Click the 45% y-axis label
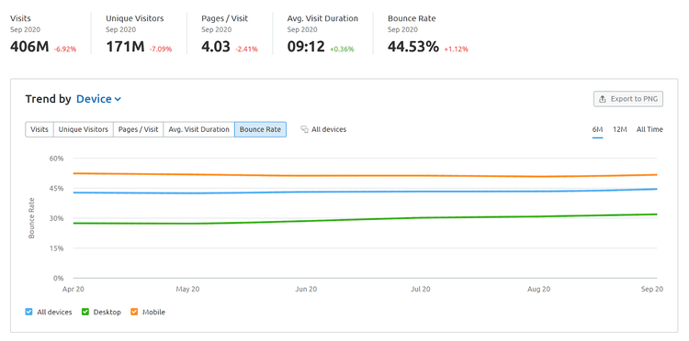Screen dimensions: 689x341 pos(57,189)
